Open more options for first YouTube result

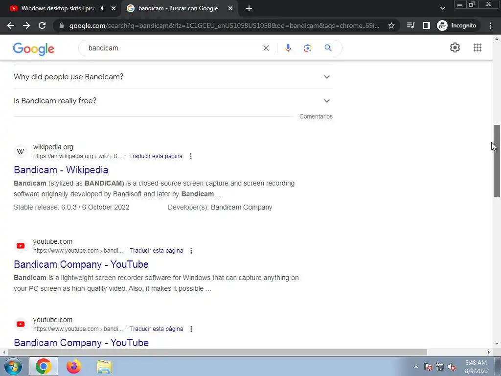coord(191,251)
